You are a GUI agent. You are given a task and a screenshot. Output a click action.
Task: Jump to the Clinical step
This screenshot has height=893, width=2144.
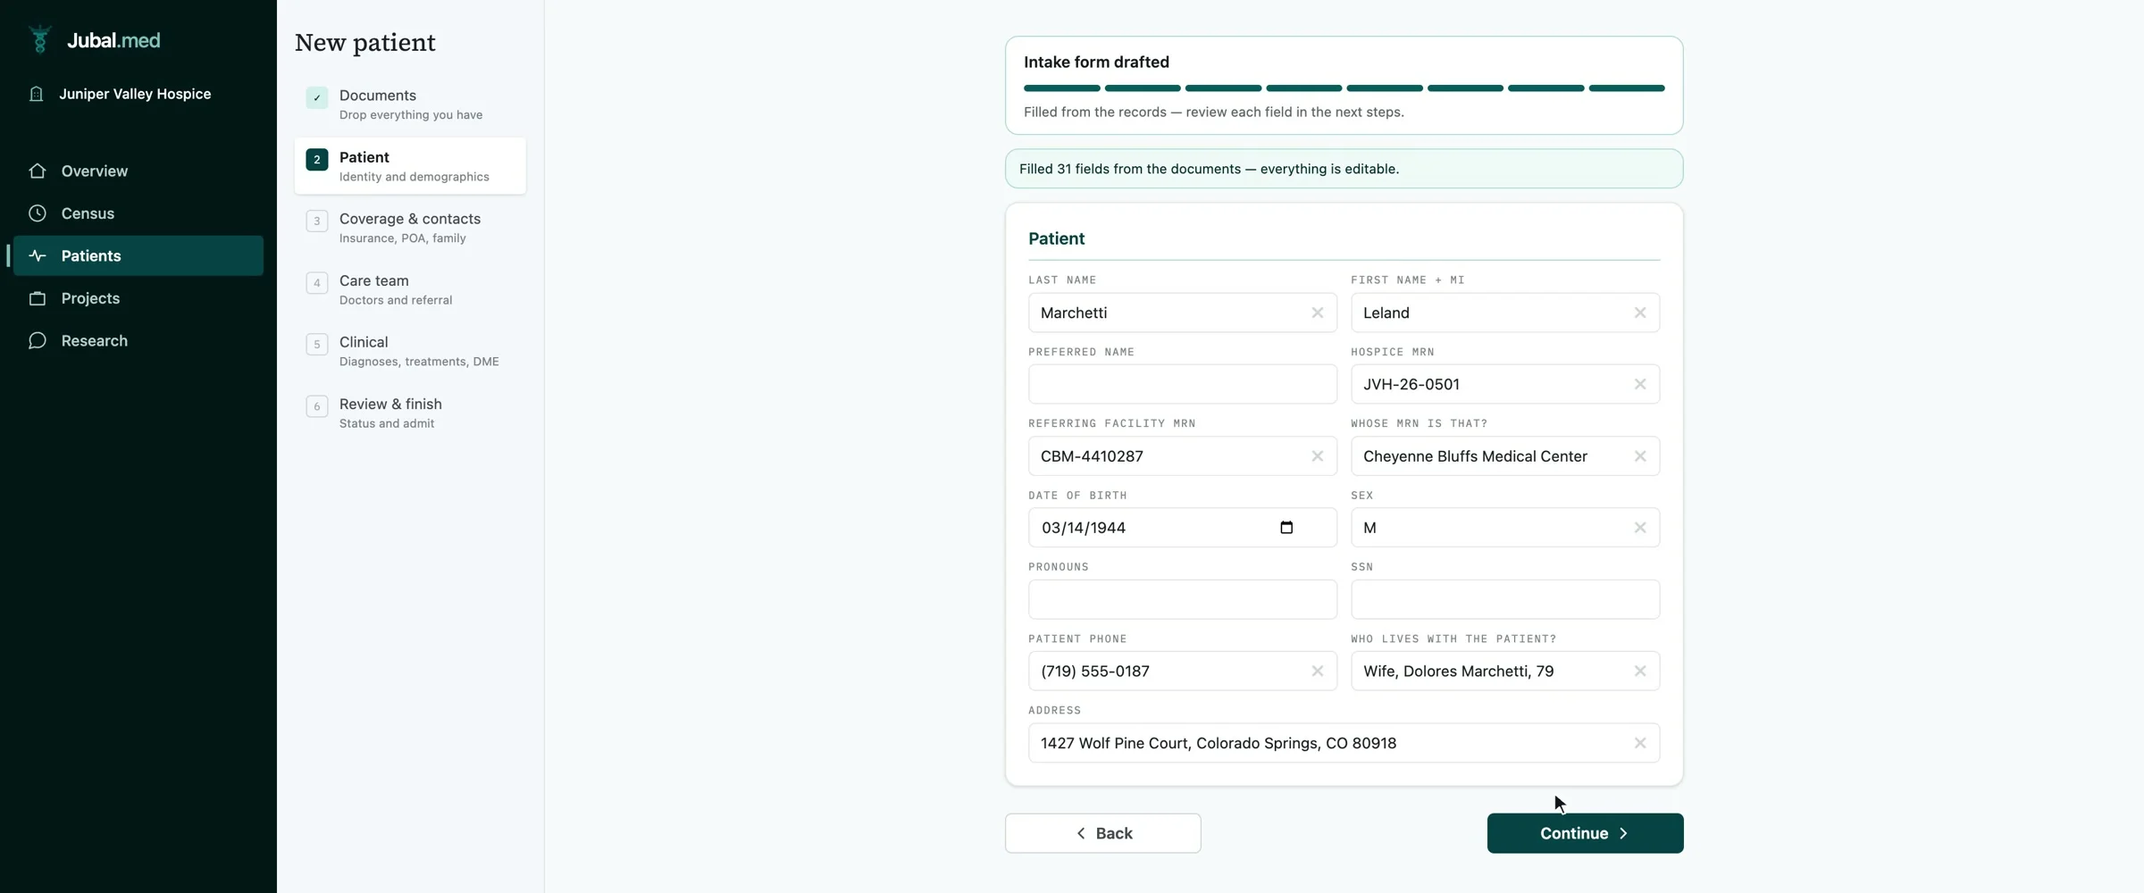[x=410, y=351]
